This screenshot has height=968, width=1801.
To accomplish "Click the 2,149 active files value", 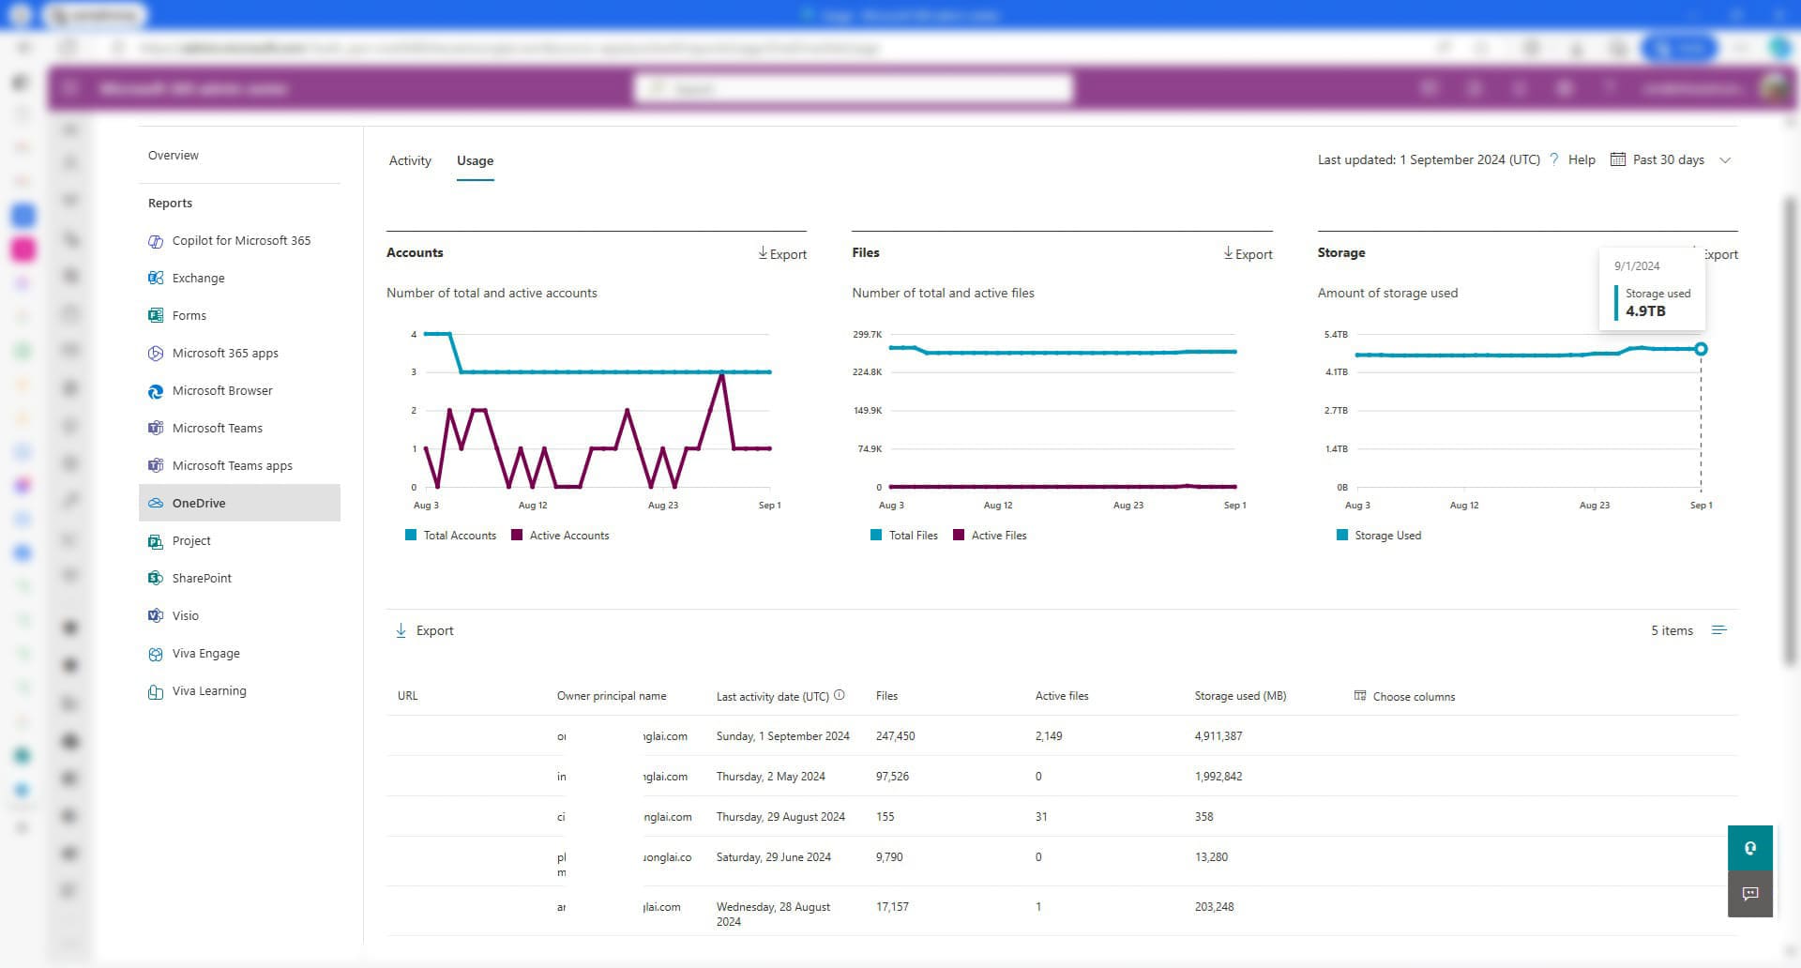I will coord(1049,736).
